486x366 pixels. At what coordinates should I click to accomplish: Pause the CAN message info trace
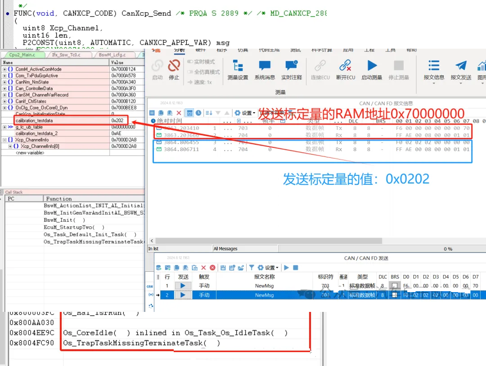tap(152, 113)
